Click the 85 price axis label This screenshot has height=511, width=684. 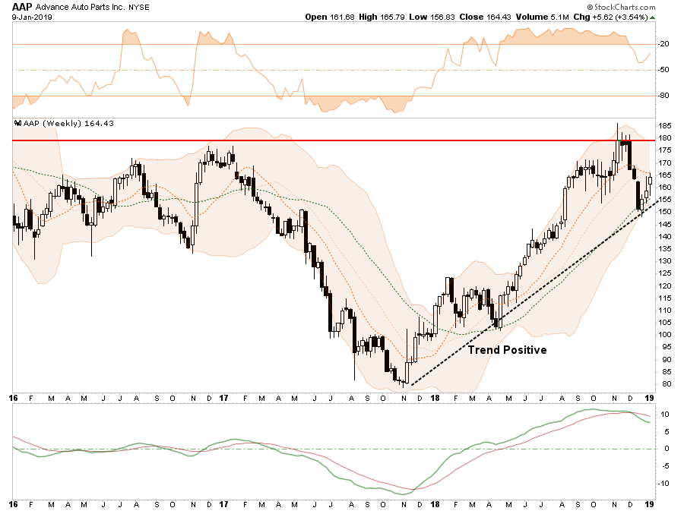point(667,371)
